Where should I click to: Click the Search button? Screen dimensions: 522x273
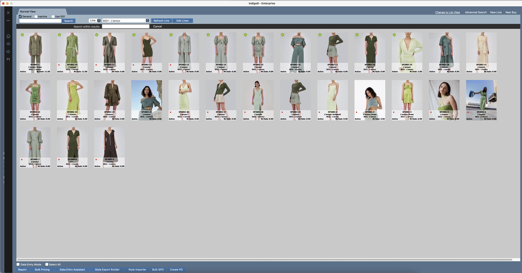click(68, 21)
